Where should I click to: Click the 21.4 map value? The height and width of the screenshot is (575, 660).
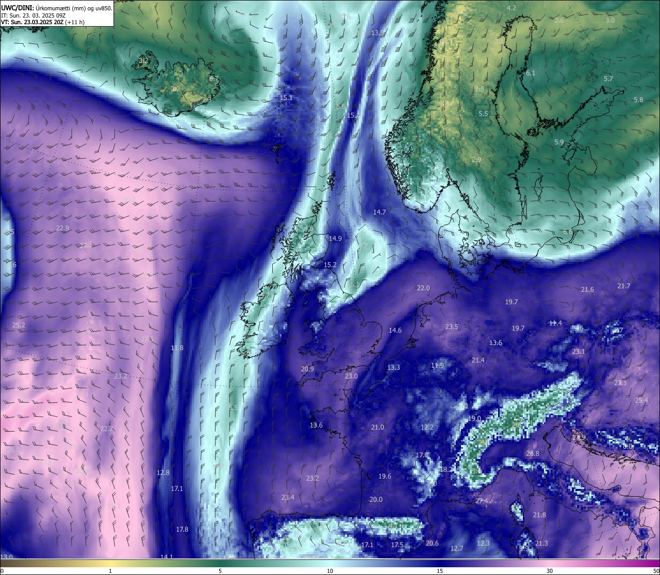[478, 360]
